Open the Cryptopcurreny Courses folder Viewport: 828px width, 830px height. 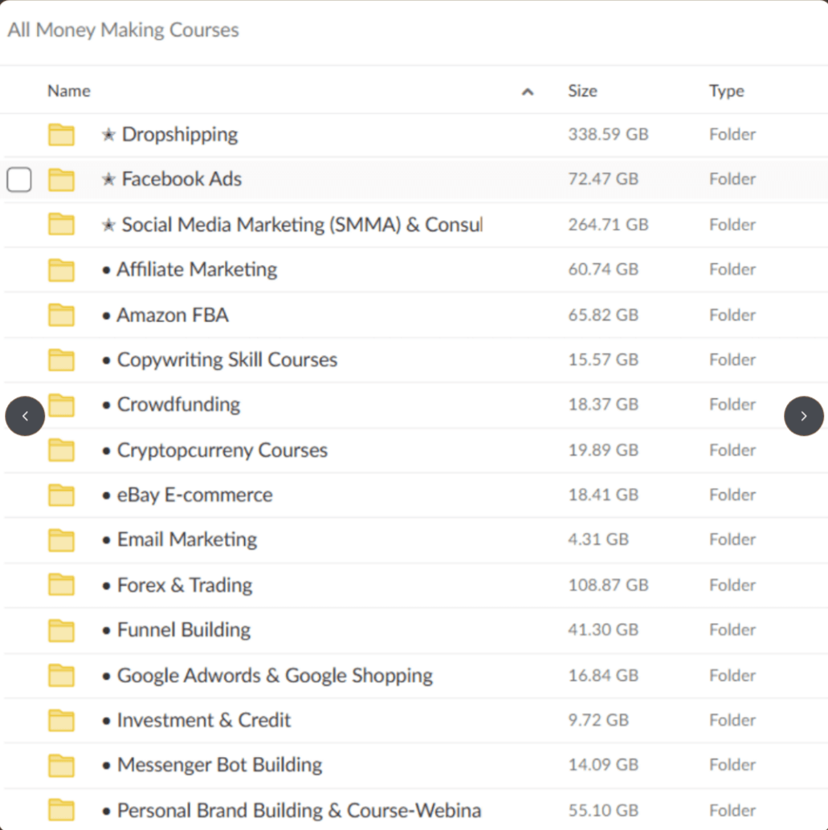[222, 450]
